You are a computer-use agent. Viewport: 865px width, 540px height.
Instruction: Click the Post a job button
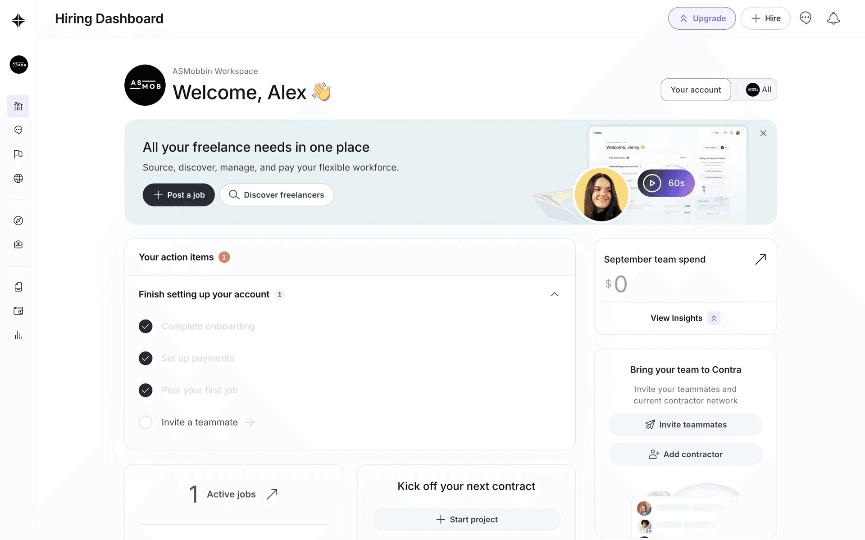[x=179, y=195]
